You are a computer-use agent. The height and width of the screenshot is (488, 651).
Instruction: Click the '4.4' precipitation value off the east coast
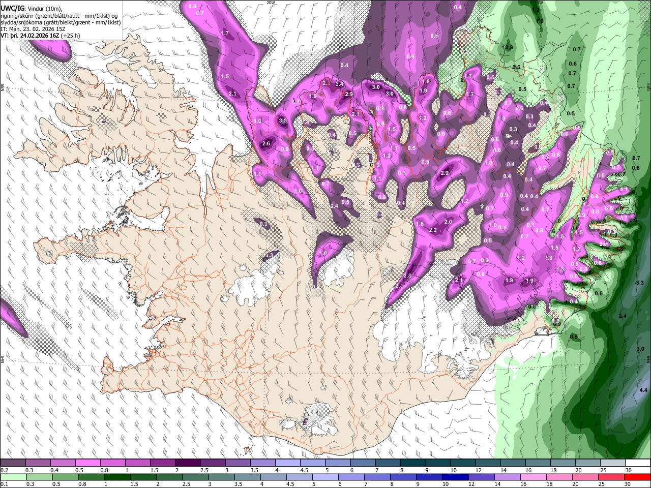(x=643, y=390)
